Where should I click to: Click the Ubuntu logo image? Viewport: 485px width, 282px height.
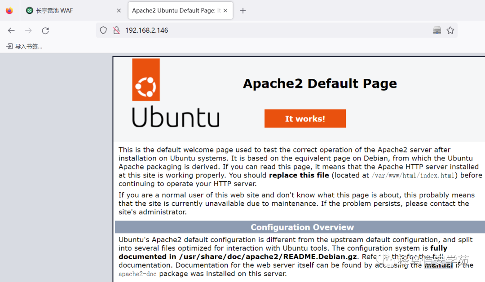coord(176,93)
